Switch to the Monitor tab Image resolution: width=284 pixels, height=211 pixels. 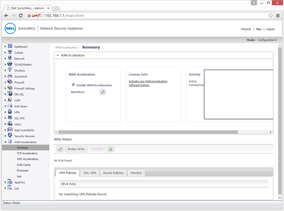click(136, 173)
